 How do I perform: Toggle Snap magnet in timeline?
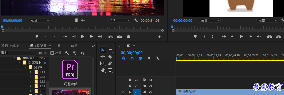coord(132,58)
